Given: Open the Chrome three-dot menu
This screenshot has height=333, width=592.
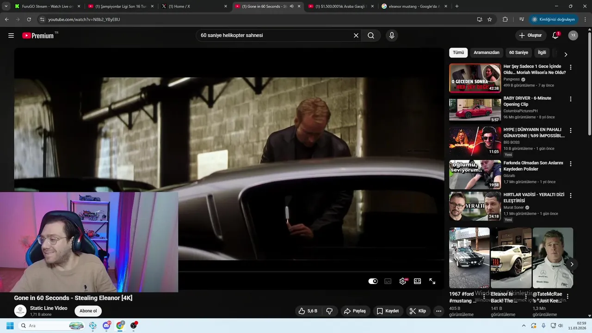Looking at the screenshot, I should 586,19.
